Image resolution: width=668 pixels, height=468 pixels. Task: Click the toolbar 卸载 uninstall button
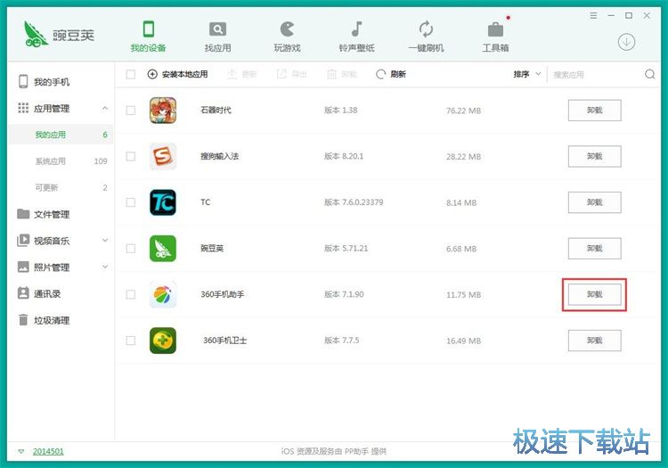point(342,74)
